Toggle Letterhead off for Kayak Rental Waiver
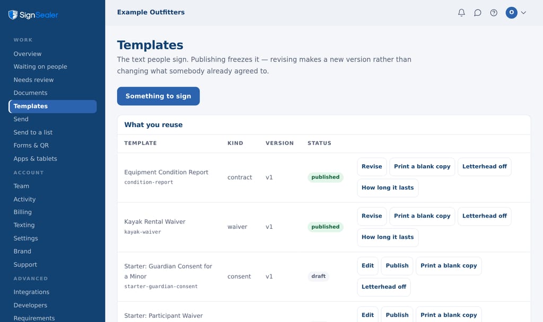543x322 pixels. 485,216
